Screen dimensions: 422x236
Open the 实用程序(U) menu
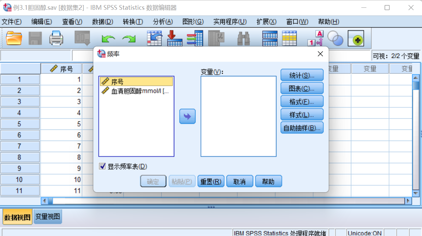click(x=230, y=22)
